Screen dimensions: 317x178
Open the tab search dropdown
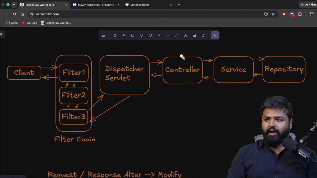14,5
